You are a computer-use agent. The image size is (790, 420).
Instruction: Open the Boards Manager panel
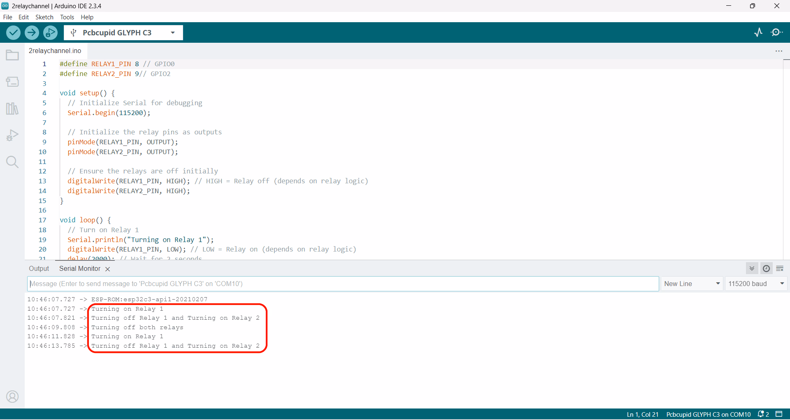(12, 81)
